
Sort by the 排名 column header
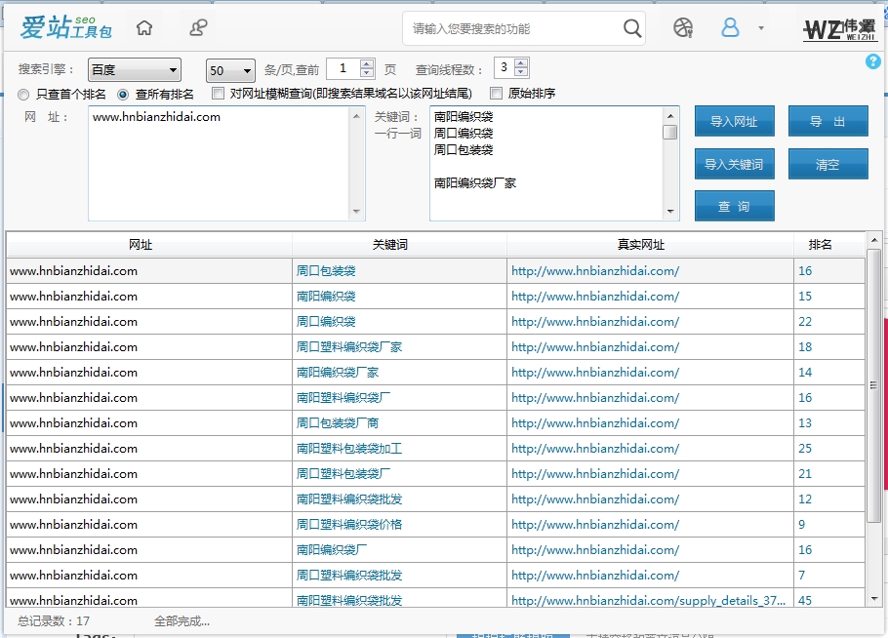pos(820,245)
